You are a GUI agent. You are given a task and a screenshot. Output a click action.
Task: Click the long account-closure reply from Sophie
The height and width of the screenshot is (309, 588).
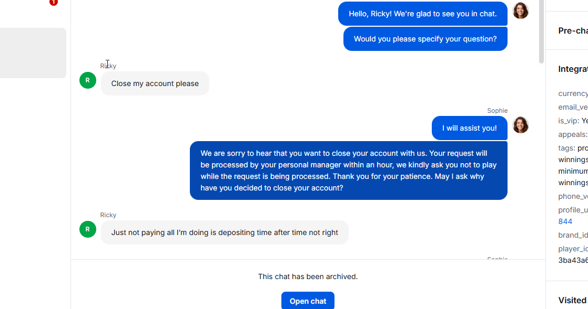pyautogui.click(x=348, y=171)
